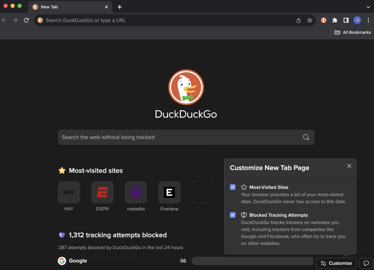The width and height of the screenshot is (374, 270).
Task: Bookmark the page with the star icon
Action: click(310, 20)
